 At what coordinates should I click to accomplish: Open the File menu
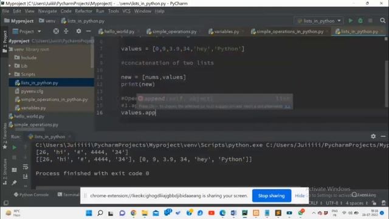tap(5, 11)
